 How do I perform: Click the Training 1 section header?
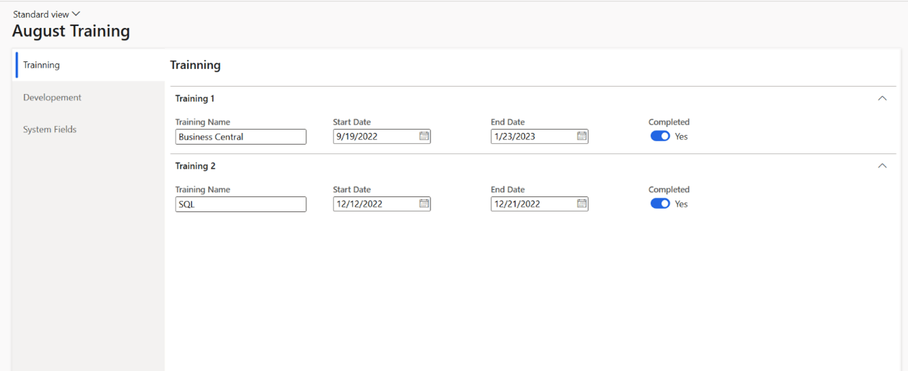[195, 98]
